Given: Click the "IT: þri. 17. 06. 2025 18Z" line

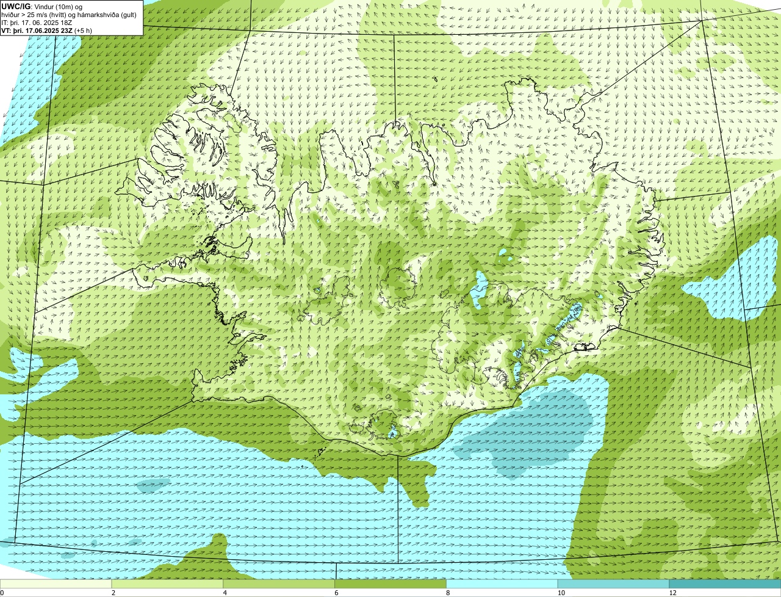Looking at the screenshot, I should 38,22.
